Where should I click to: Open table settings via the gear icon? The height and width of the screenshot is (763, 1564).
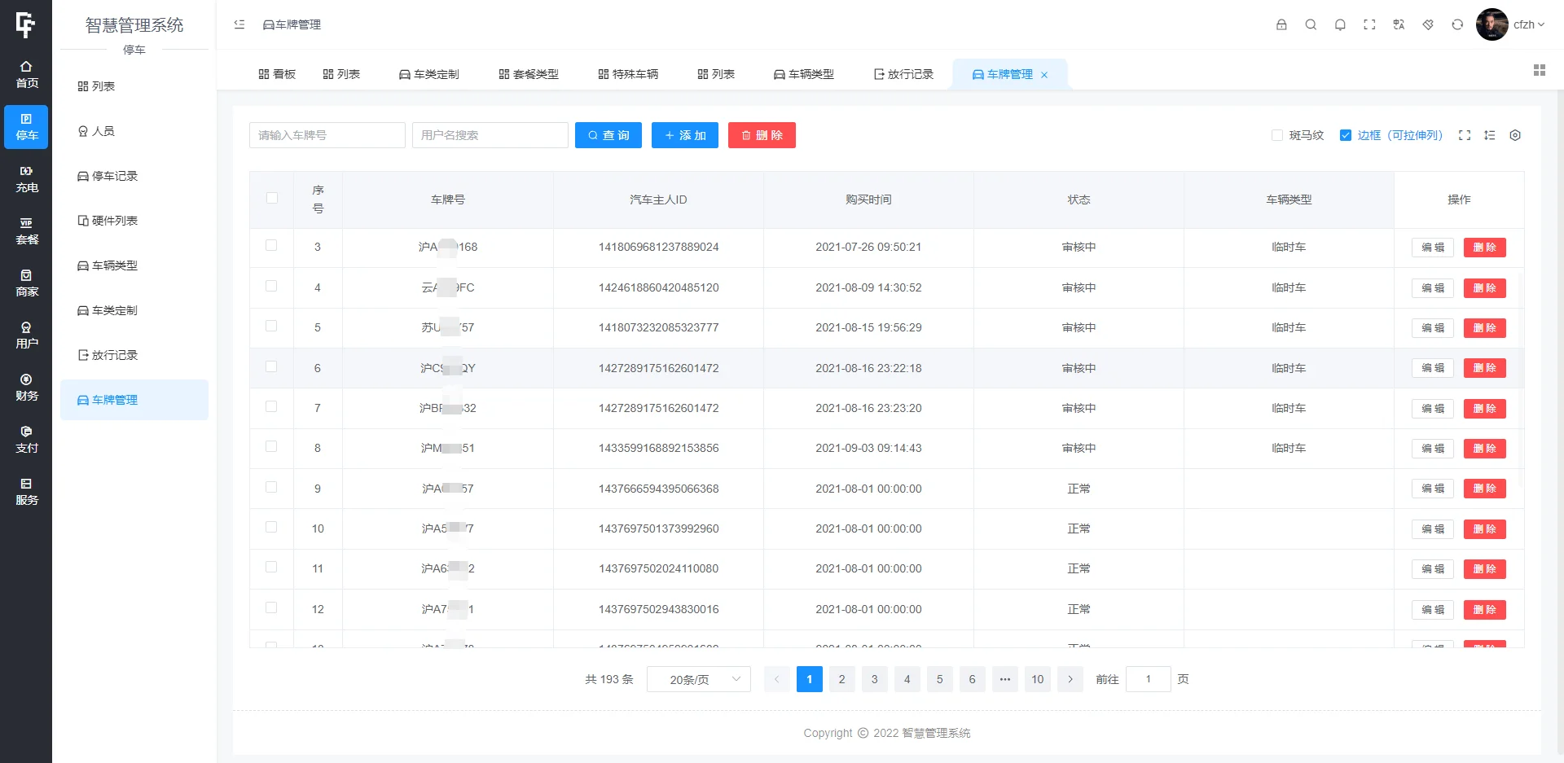point(1516,135)
